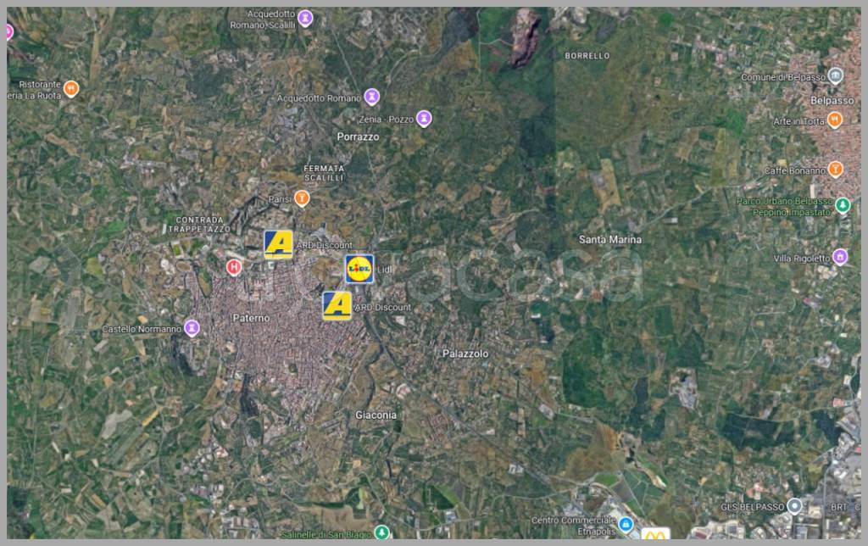Open the GLS Belpasso marker
The image size is (868, 546).
coord(794,506)
